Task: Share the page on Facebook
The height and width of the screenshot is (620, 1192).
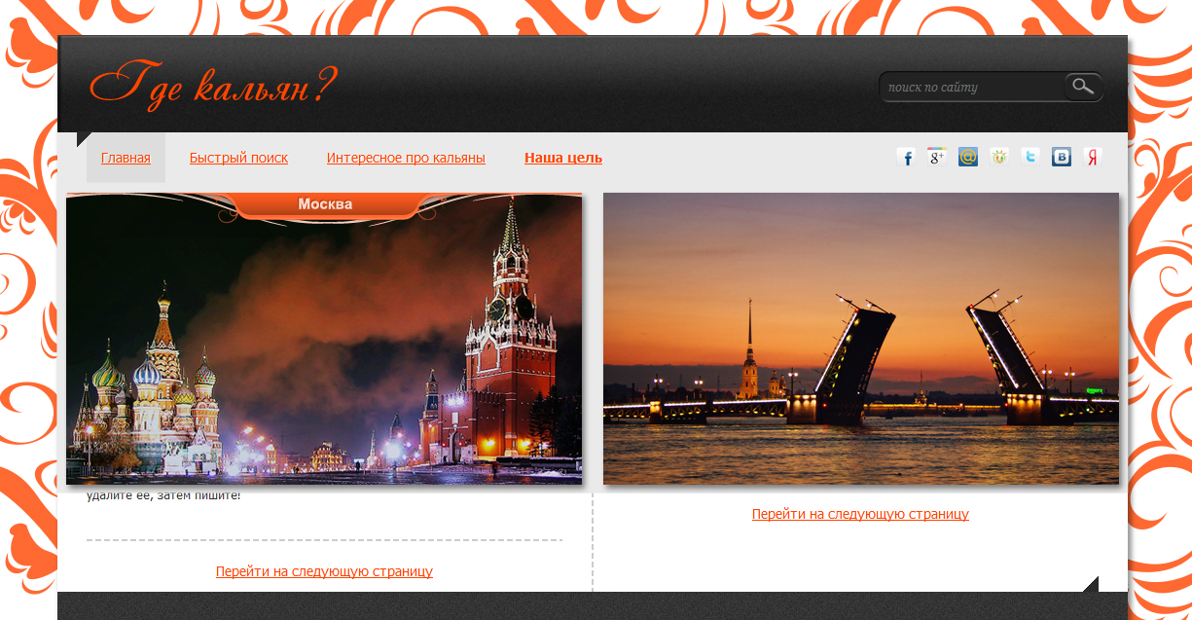Action: point(906,158)
